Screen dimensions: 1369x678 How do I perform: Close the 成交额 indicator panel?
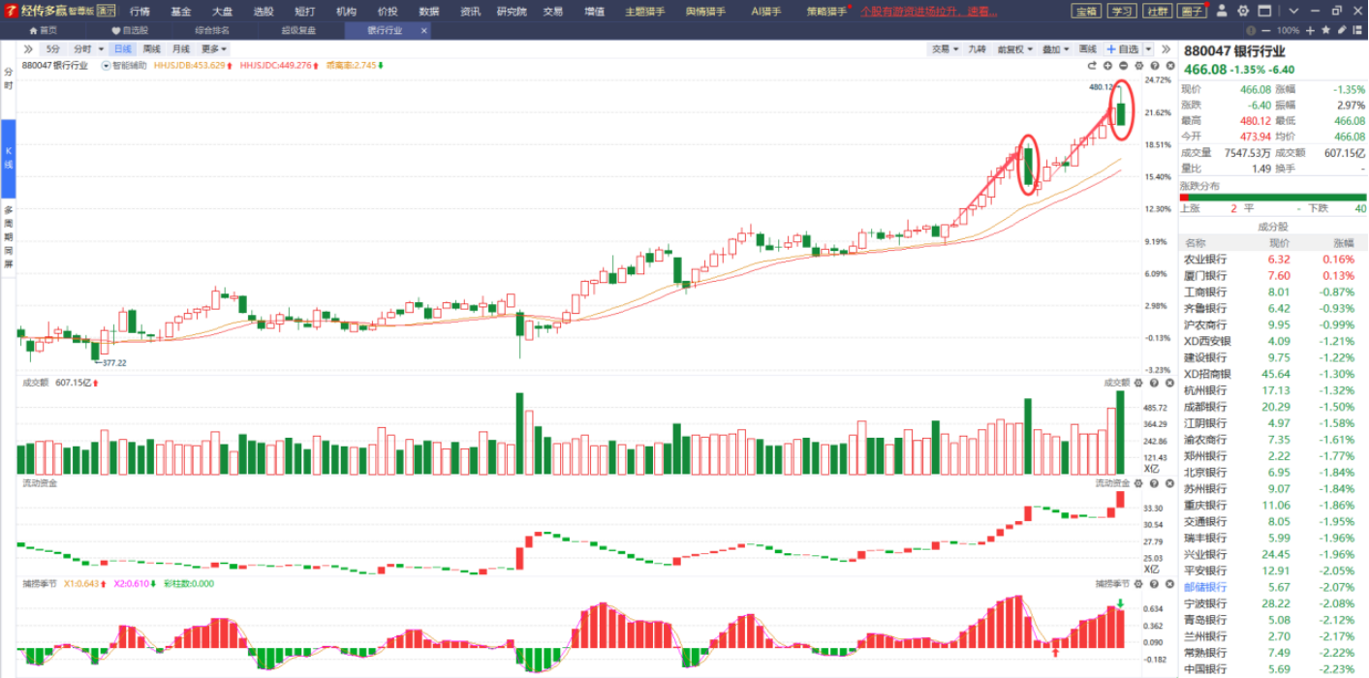(x=1168, y=383)
